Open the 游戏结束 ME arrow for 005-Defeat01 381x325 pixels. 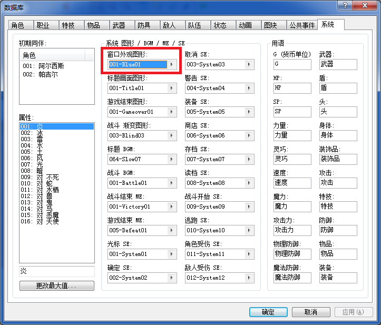click(x=172, y=230)
